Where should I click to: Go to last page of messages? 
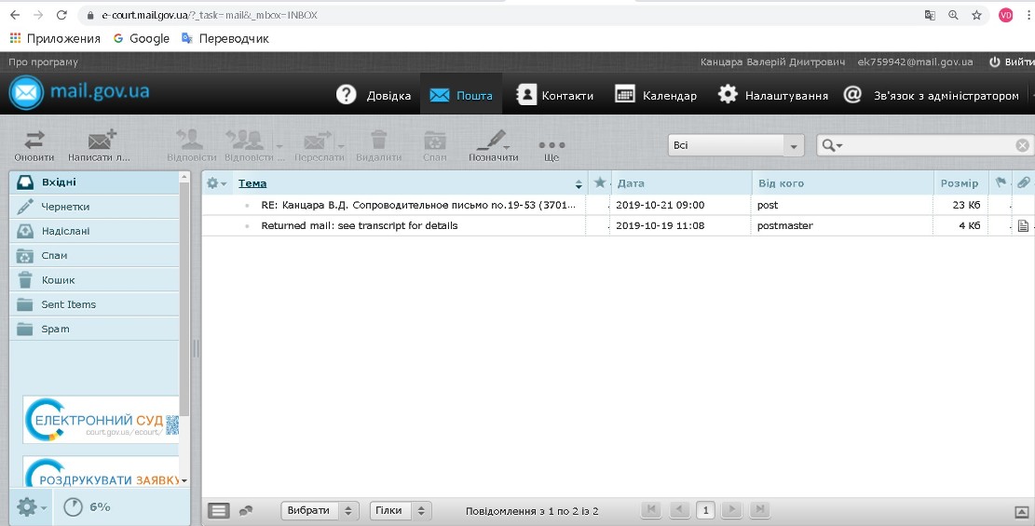click(760, 509)
